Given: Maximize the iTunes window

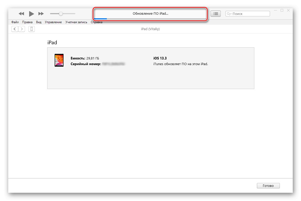Looking at the screenshot, I should tap(282, 10).
